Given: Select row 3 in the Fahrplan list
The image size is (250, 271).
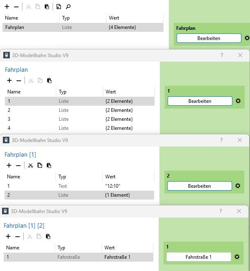Looking at the screenshot, I should click(x=80, y=119).
